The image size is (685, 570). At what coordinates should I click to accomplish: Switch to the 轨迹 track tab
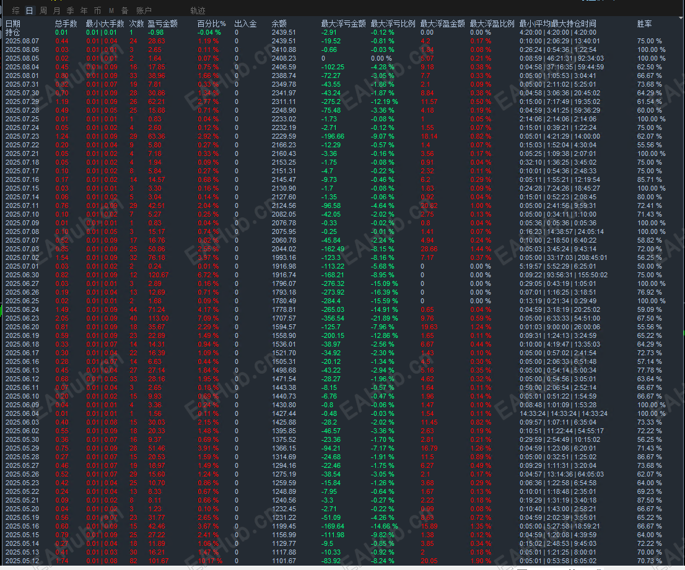[198, 11]
